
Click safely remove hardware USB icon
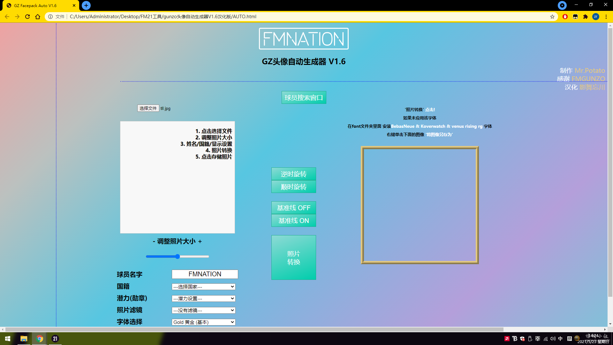(x=530, y=339)
